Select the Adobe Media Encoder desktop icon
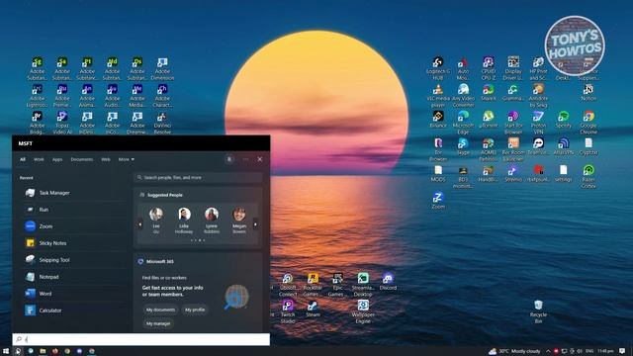 coord(137,96)
